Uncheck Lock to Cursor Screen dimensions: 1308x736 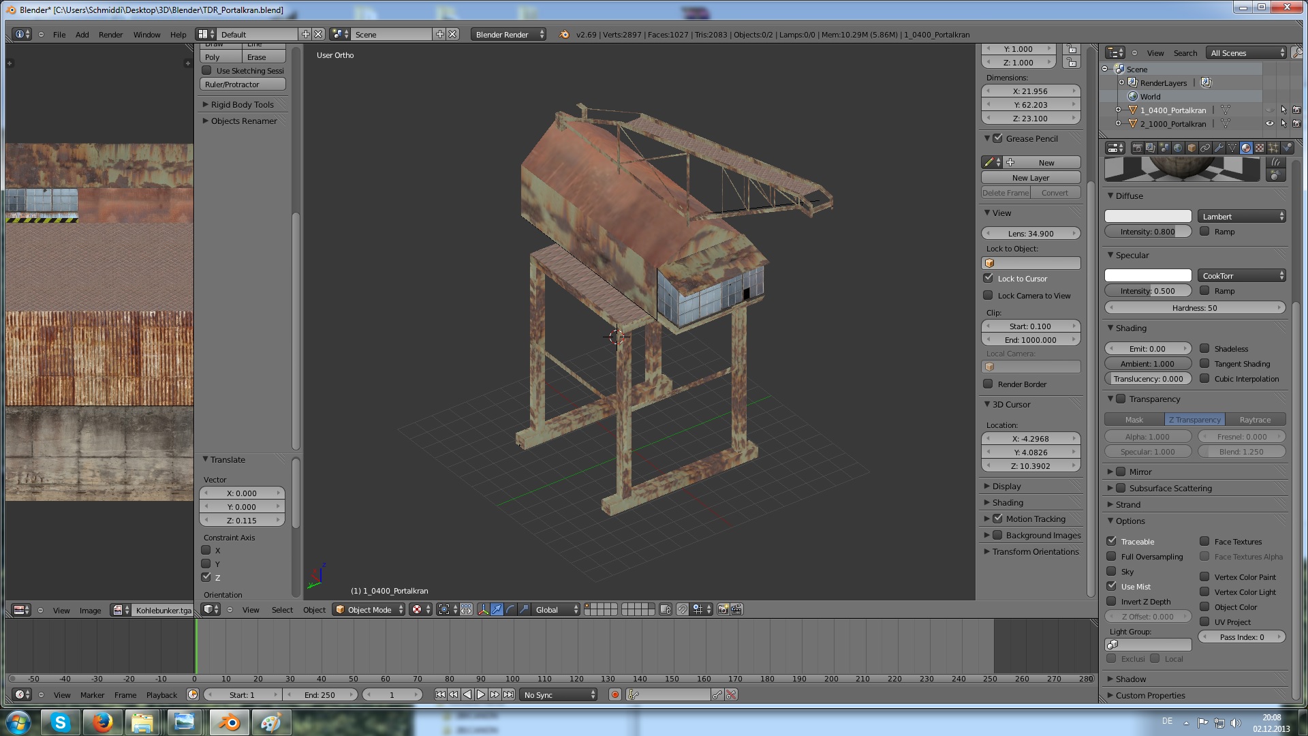[x=988, y=278]
